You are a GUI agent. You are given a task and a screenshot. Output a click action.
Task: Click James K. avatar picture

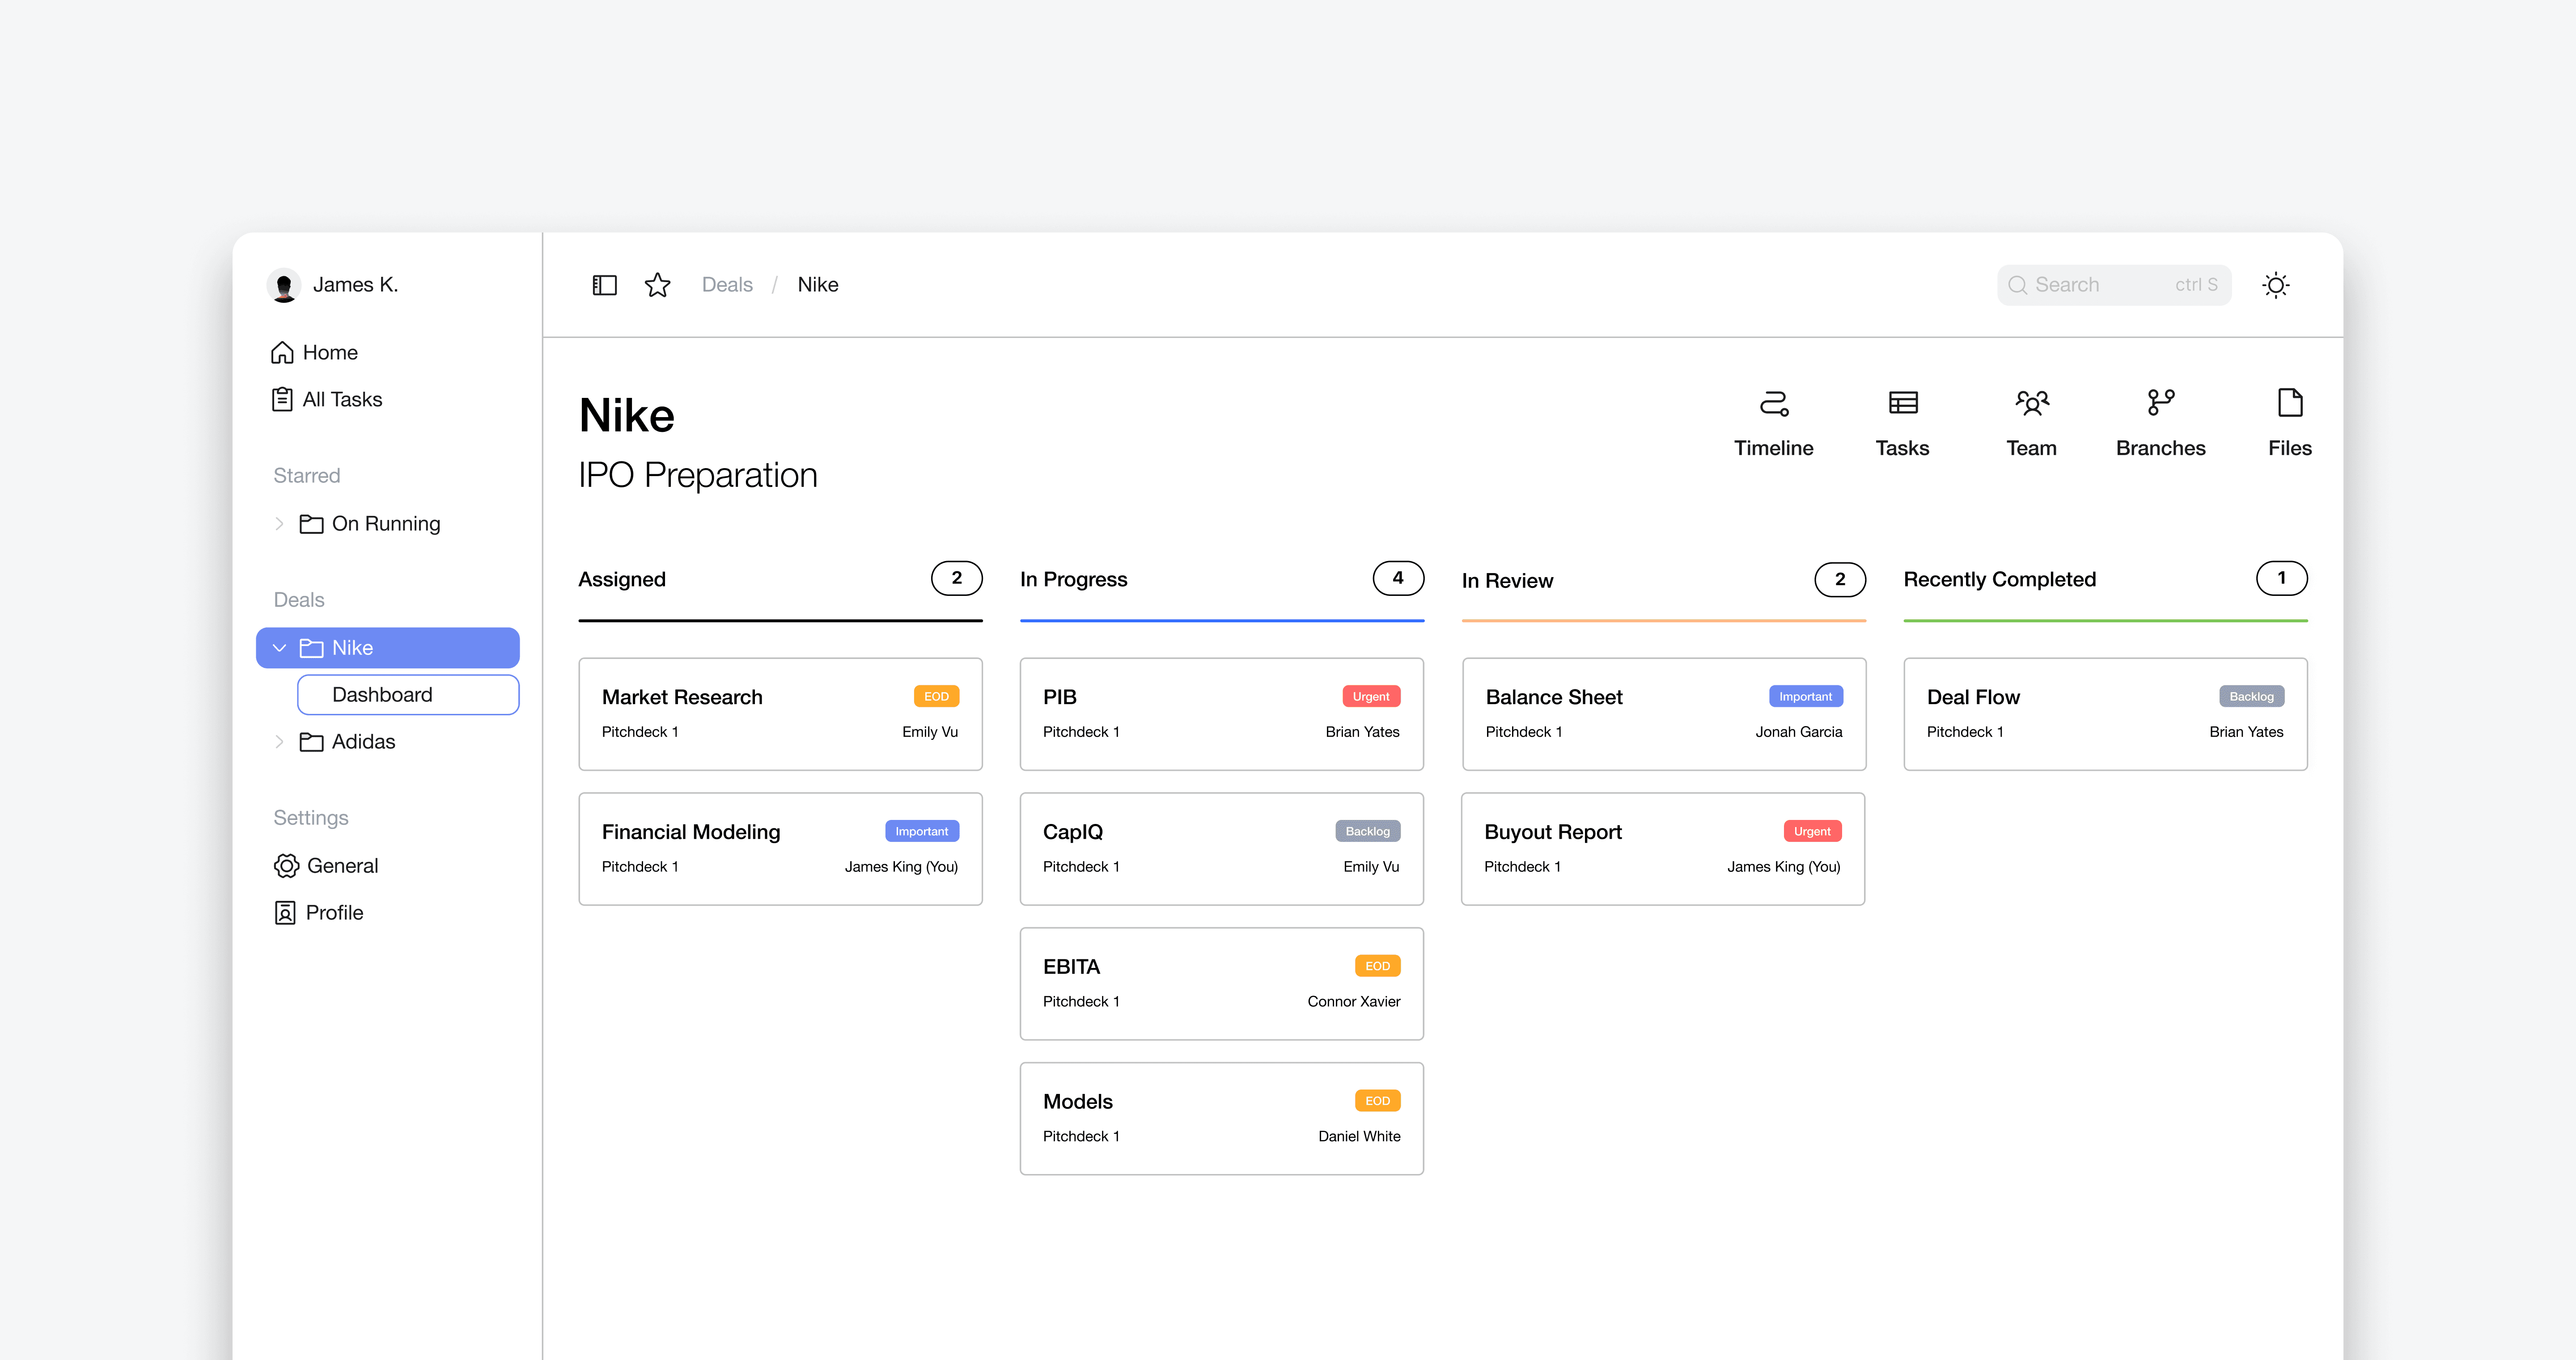(284, 285)
